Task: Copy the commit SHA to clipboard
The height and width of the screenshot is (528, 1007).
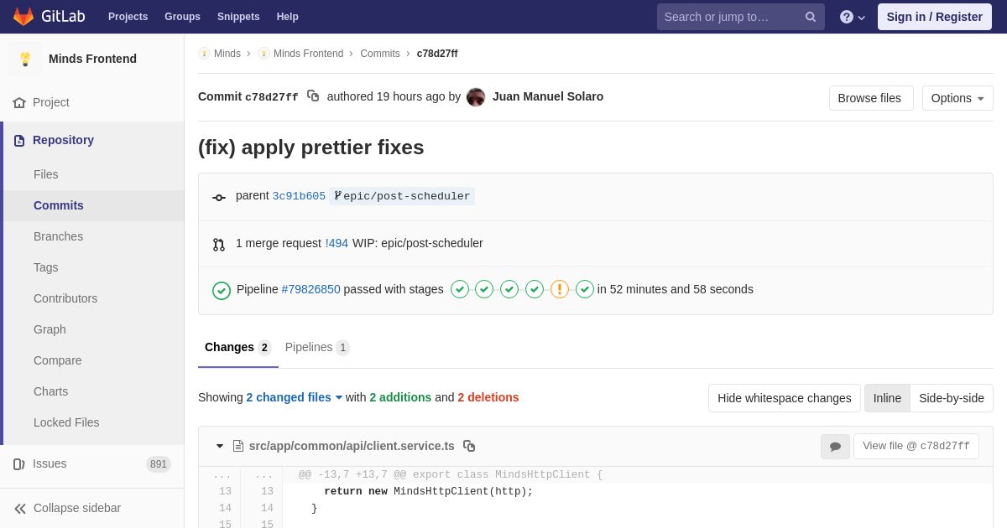Action: tap(313, 96)
